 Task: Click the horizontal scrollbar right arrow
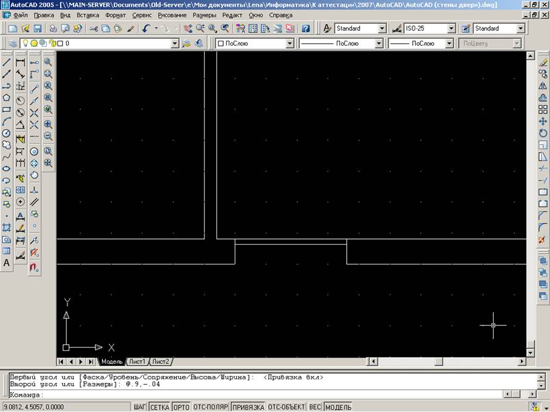pos(522,361)
